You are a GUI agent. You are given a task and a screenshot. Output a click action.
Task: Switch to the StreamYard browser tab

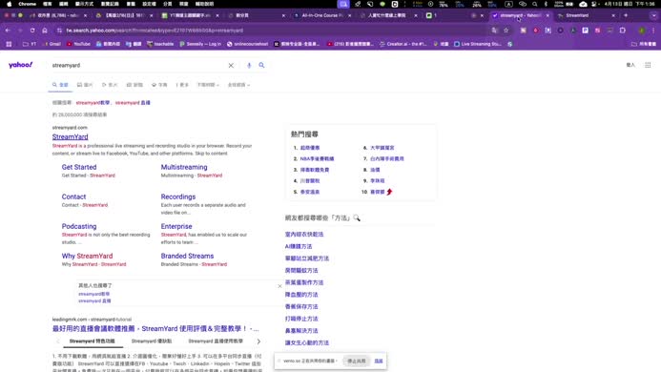586,15
